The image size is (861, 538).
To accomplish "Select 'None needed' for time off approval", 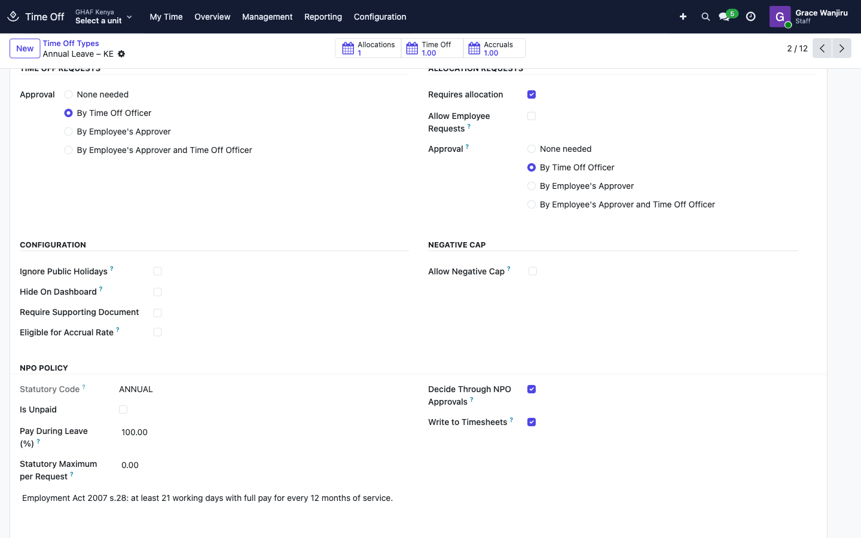I will [69, 94].
